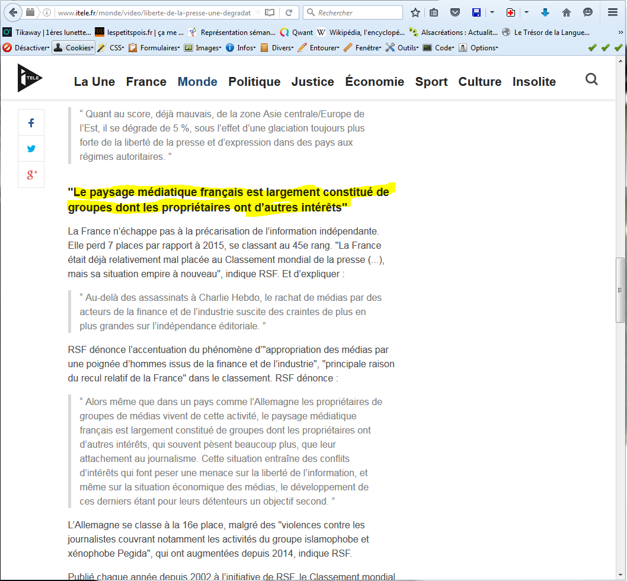The height and width of the screenshot is (581, 627).
Task: Share the article on Twitter
Action: (x=31, y=149)
